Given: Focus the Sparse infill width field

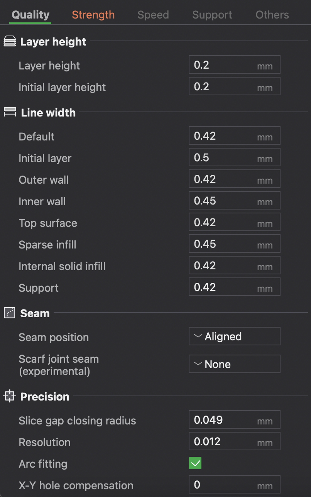Looking at the screenshot, I should point(224,244).
